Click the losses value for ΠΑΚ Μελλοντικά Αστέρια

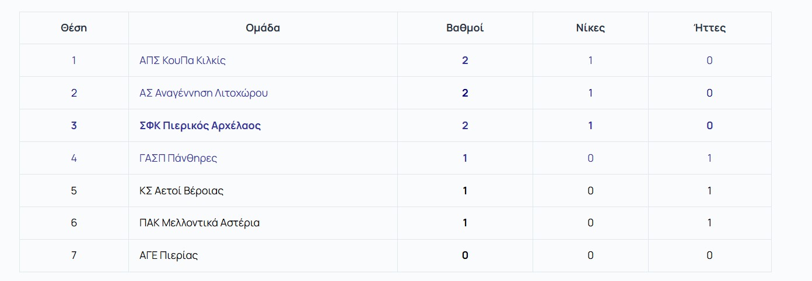(709, 223)
